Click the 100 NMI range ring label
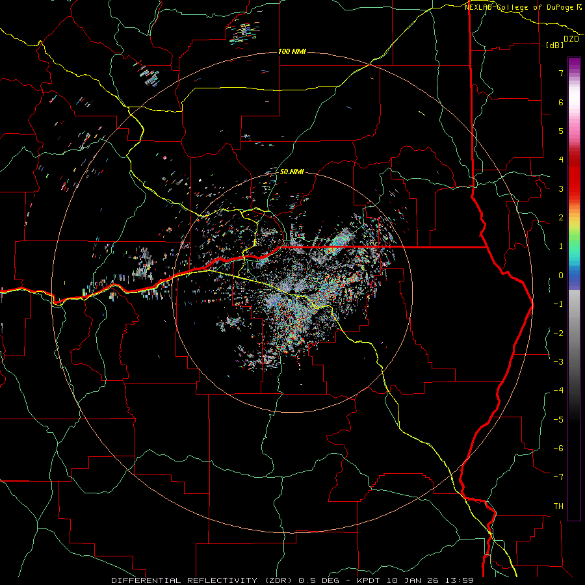The image size is (585, 585). click(292, 51)
